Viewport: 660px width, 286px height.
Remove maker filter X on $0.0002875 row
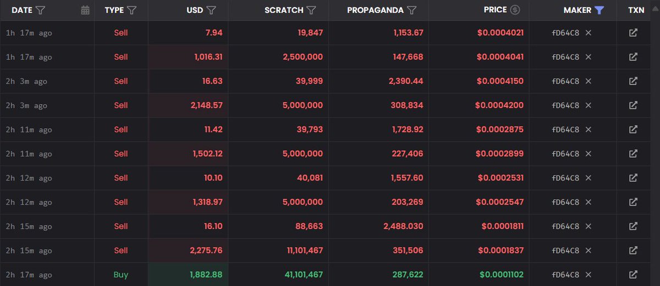588,130
